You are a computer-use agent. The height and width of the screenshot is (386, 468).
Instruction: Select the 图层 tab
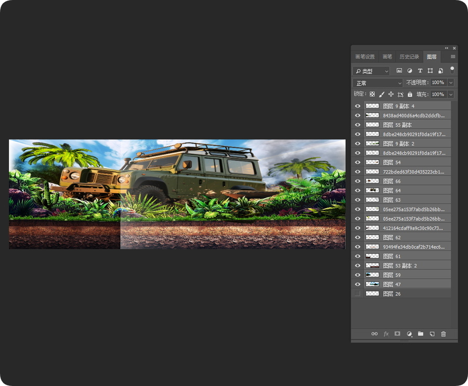point(432,57)
